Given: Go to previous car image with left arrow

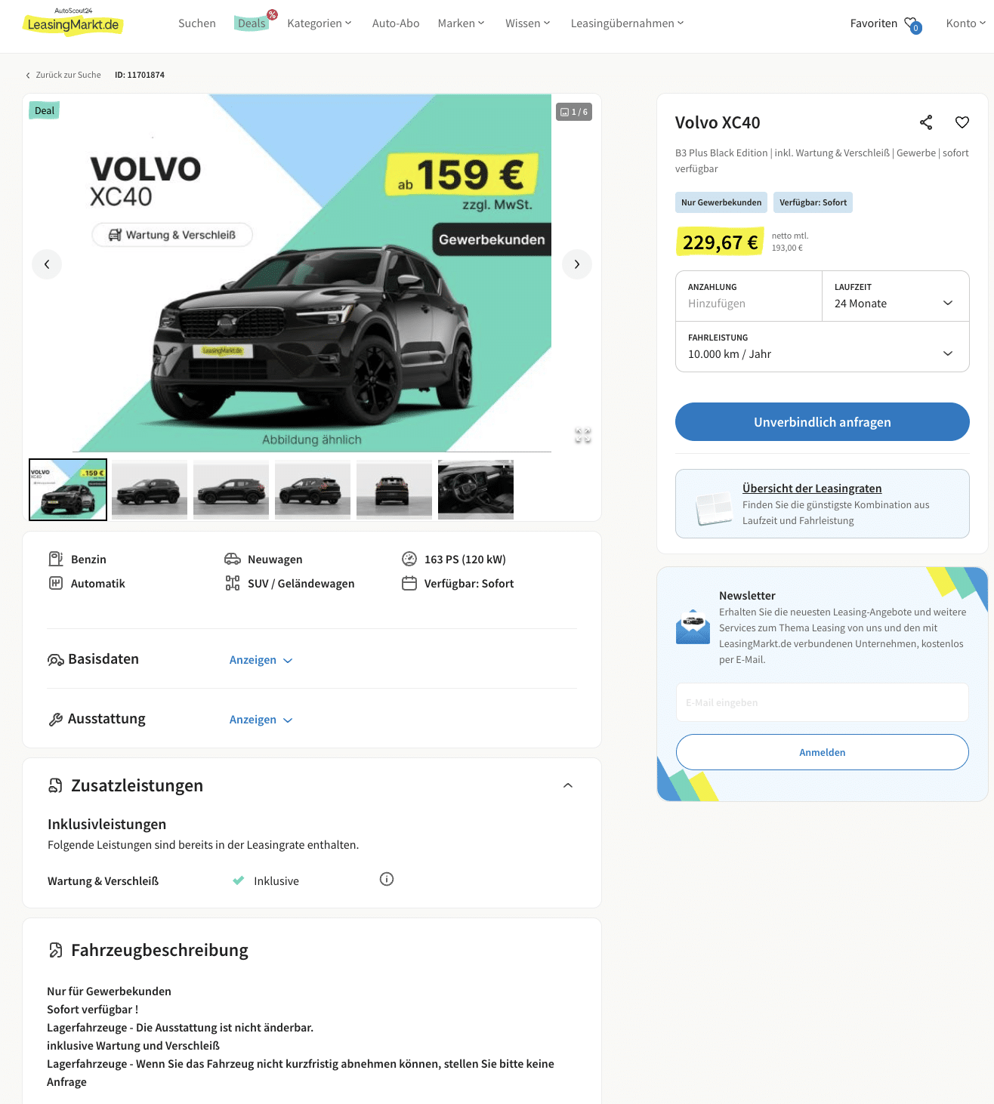Looking at the screenshot, I should click(x=47, y=264).
